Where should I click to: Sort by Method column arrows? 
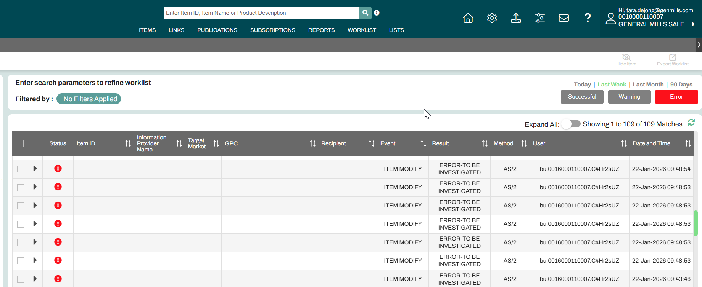(x=524, y=143)
